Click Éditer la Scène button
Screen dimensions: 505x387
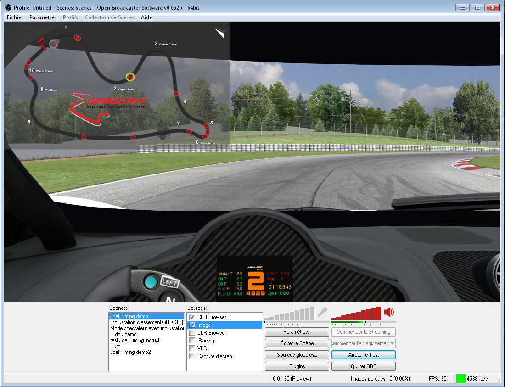point(297,343)
